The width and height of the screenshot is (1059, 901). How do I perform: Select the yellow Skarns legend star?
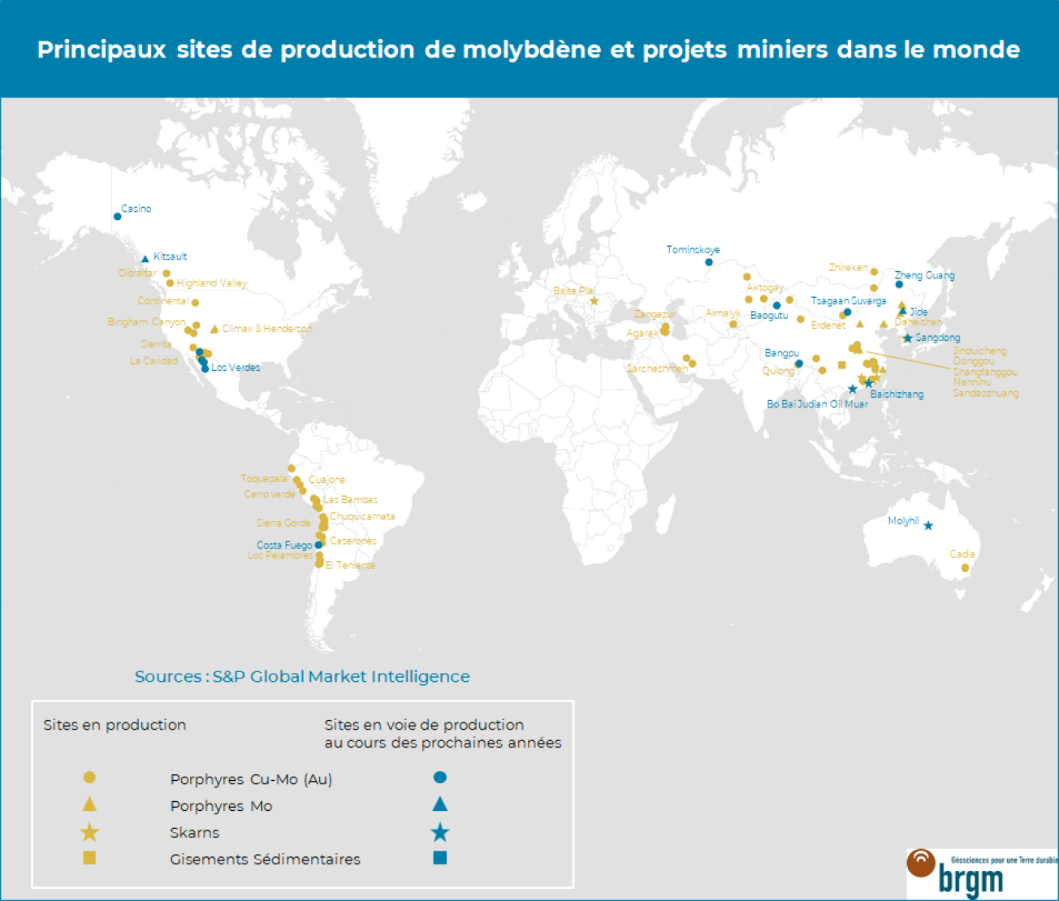coord(89,832)
